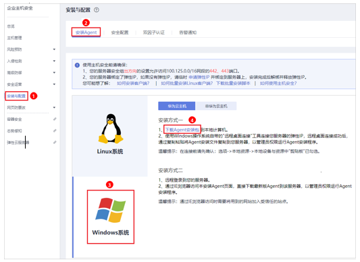
Task: Click the 安全运营 sidebar label
Action: coord(14,84)
